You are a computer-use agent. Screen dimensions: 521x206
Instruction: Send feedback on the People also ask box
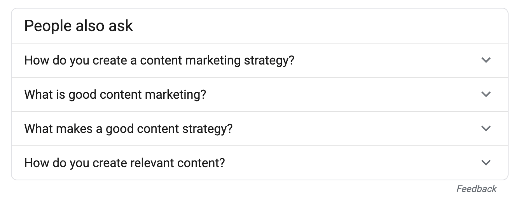[476, 189]
